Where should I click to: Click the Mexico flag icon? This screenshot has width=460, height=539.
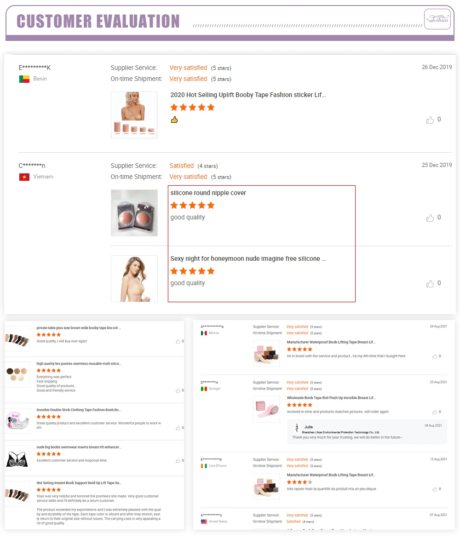204,333
